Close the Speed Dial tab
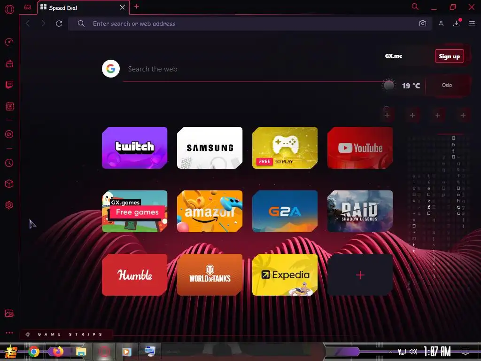Image resolution: width=481 pixels, height=361 pixels. pos(122,8)
